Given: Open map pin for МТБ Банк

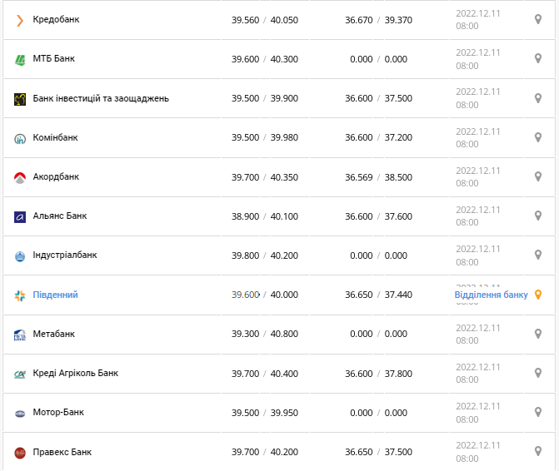Looking at the screenshot, I should point(538,58).
